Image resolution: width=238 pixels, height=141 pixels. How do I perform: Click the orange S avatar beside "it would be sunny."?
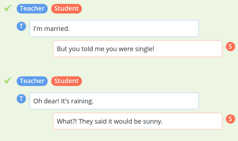[231, 119]
